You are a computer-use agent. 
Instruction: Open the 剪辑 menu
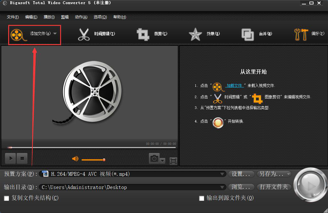tap(65, 17)
